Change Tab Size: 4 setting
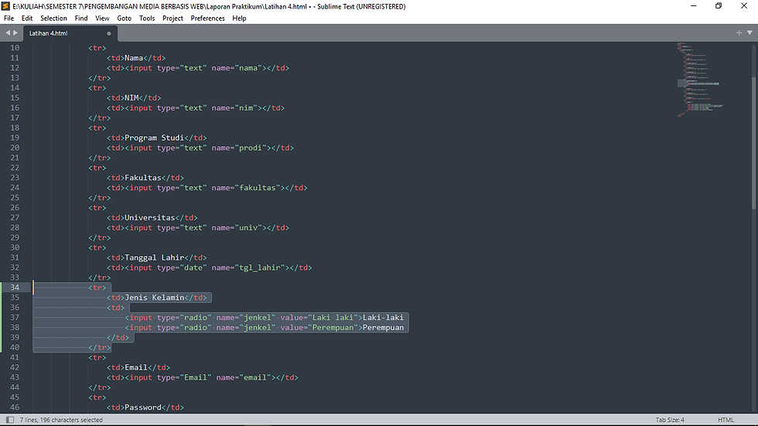This screenshot has width=758, height=426. click(670, 420)
